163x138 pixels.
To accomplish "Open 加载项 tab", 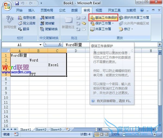I will pos(131,10).
